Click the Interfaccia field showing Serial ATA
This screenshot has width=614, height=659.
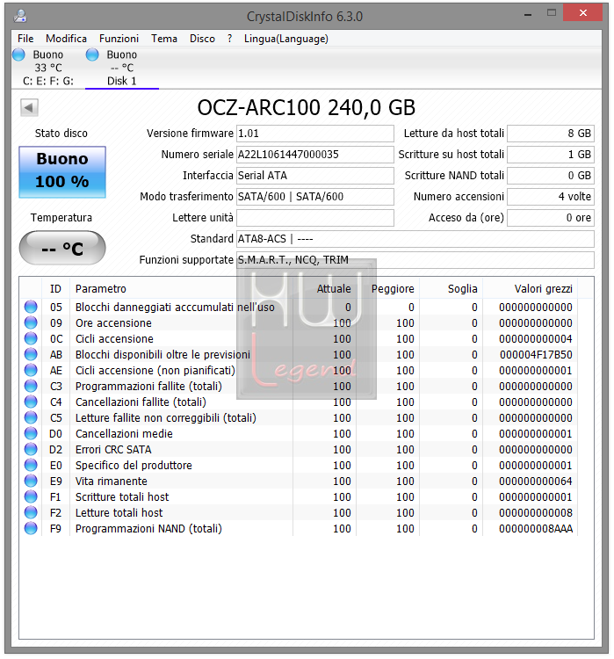click(315, 176)
